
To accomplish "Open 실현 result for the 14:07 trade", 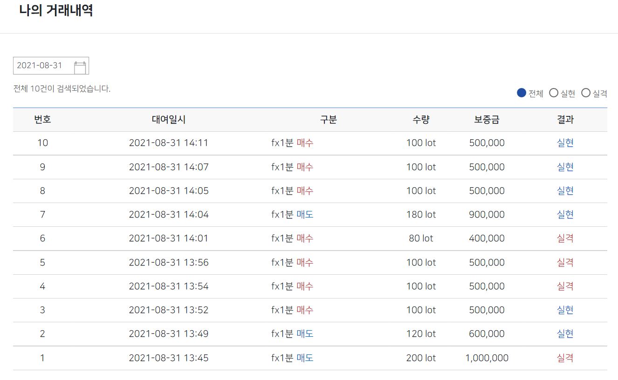I will (565, 167).
